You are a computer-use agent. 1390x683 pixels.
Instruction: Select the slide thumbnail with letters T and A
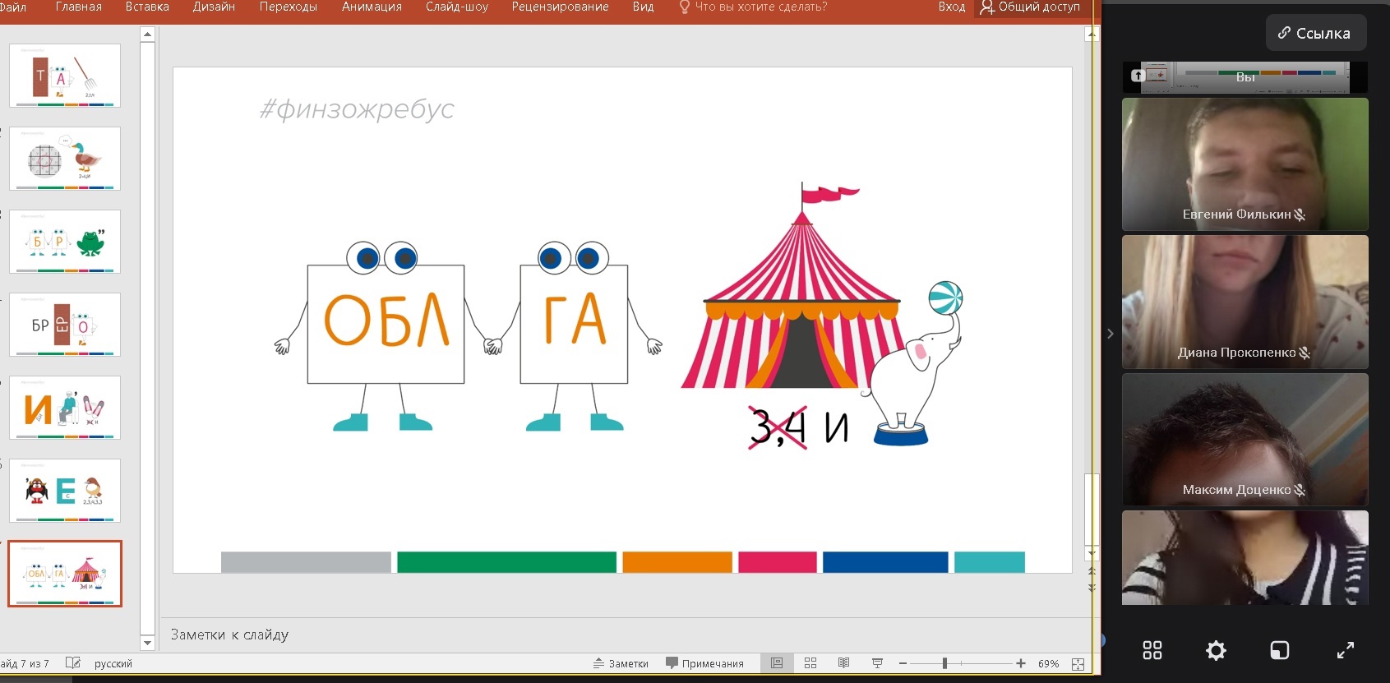pos(65,76)
